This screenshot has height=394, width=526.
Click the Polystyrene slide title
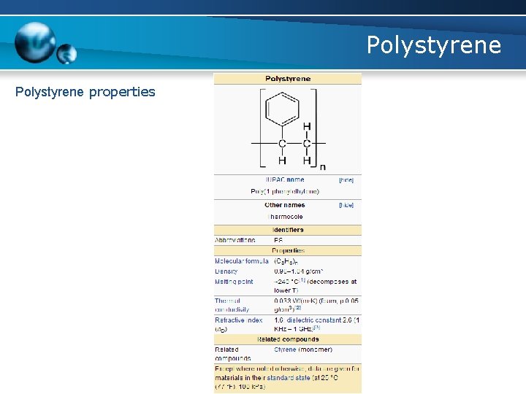(434, 45)
